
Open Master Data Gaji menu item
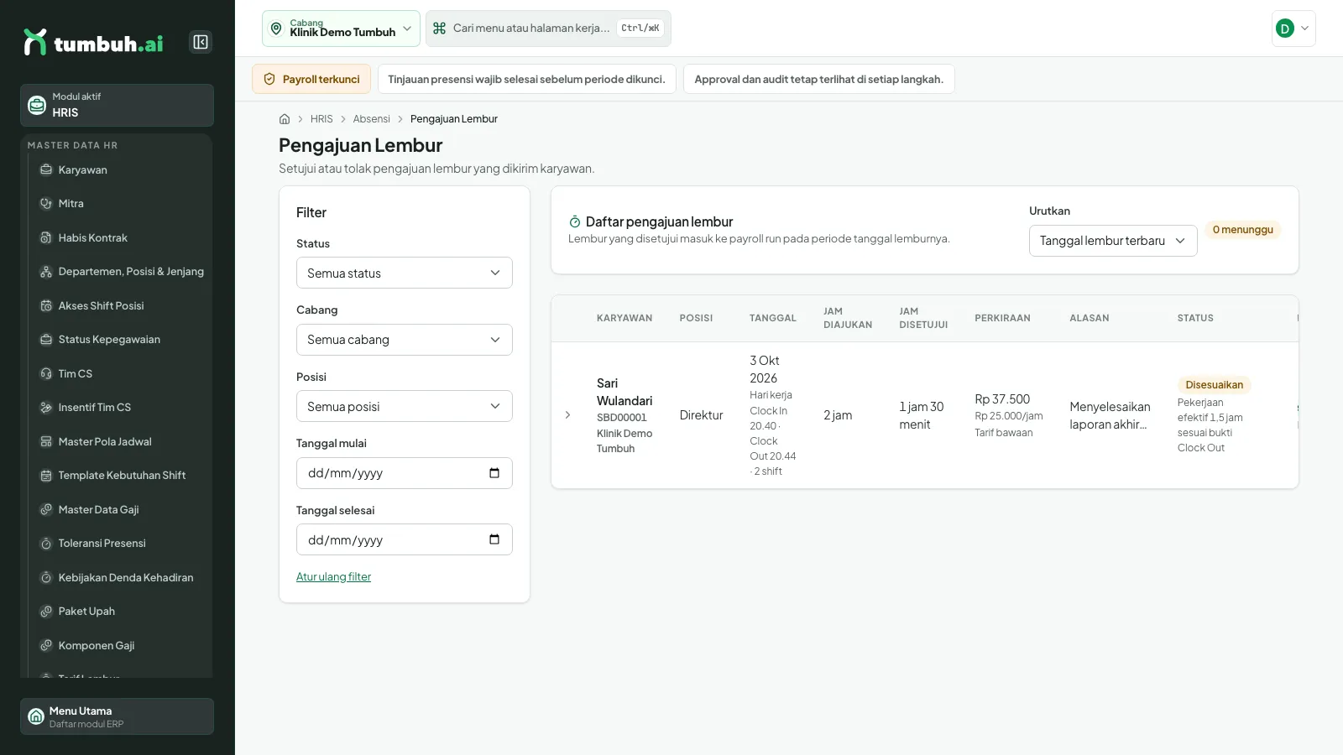click(x=121, y=509)
